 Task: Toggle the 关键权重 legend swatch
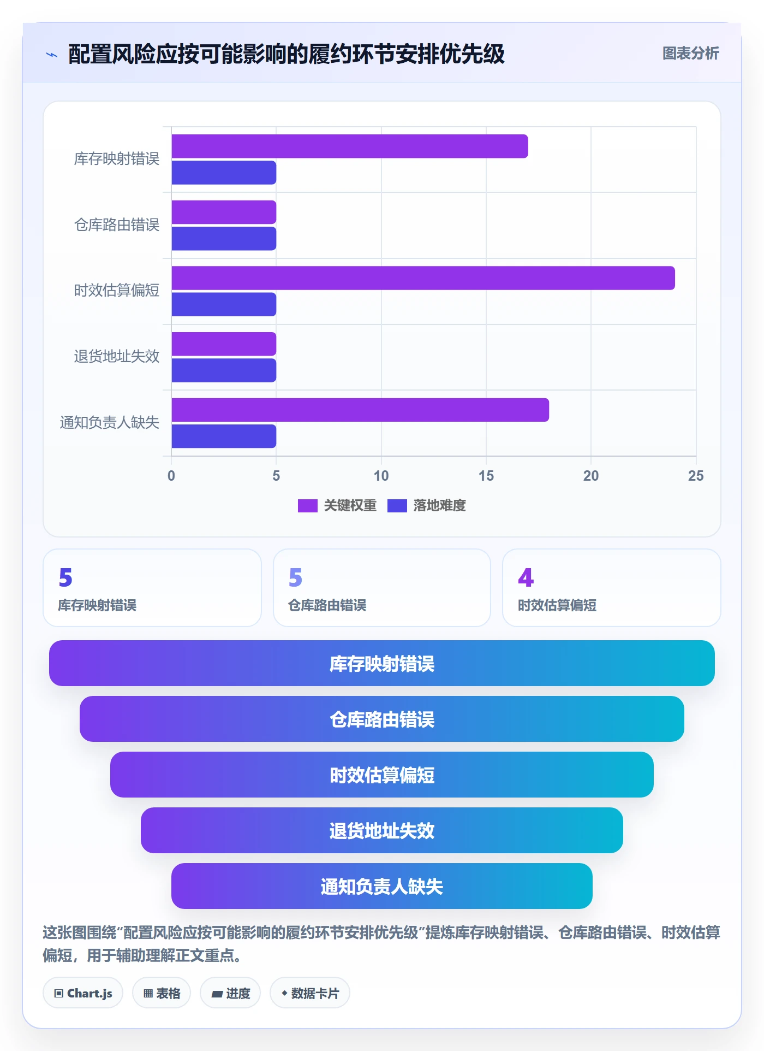click(x=307, y=506)
